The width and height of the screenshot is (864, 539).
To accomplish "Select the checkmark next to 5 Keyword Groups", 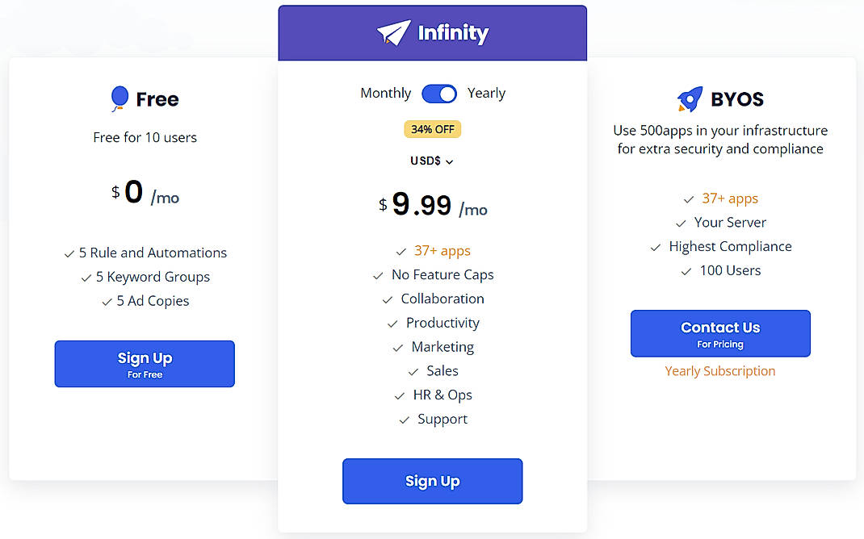I will 86,277.
